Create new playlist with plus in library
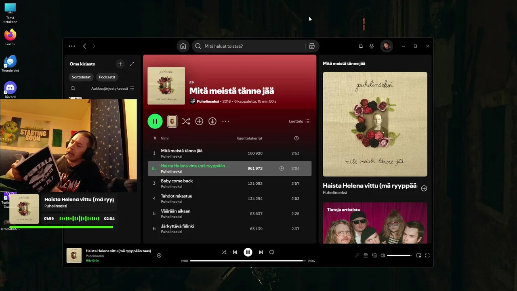Viewport: 517px width, 291px height. (120, 64)
